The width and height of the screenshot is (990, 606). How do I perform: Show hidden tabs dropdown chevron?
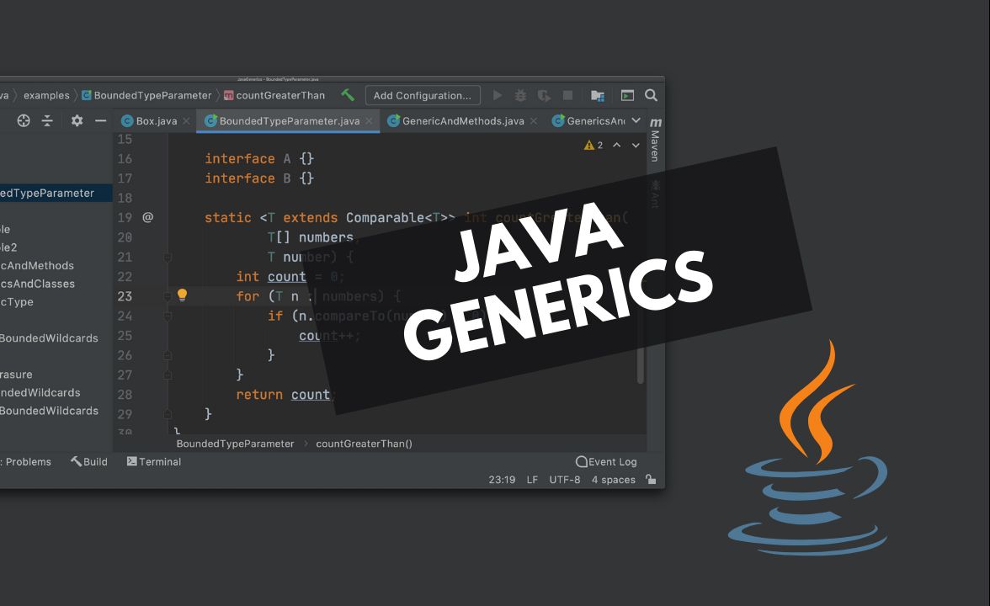[x=636, y=120]
